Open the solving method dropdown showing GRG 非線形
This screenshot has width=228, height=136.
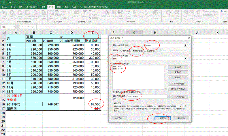click(168, 97)
